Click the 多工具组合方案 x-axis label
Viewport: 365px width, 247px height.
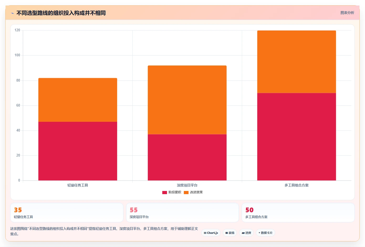point(297,185)
